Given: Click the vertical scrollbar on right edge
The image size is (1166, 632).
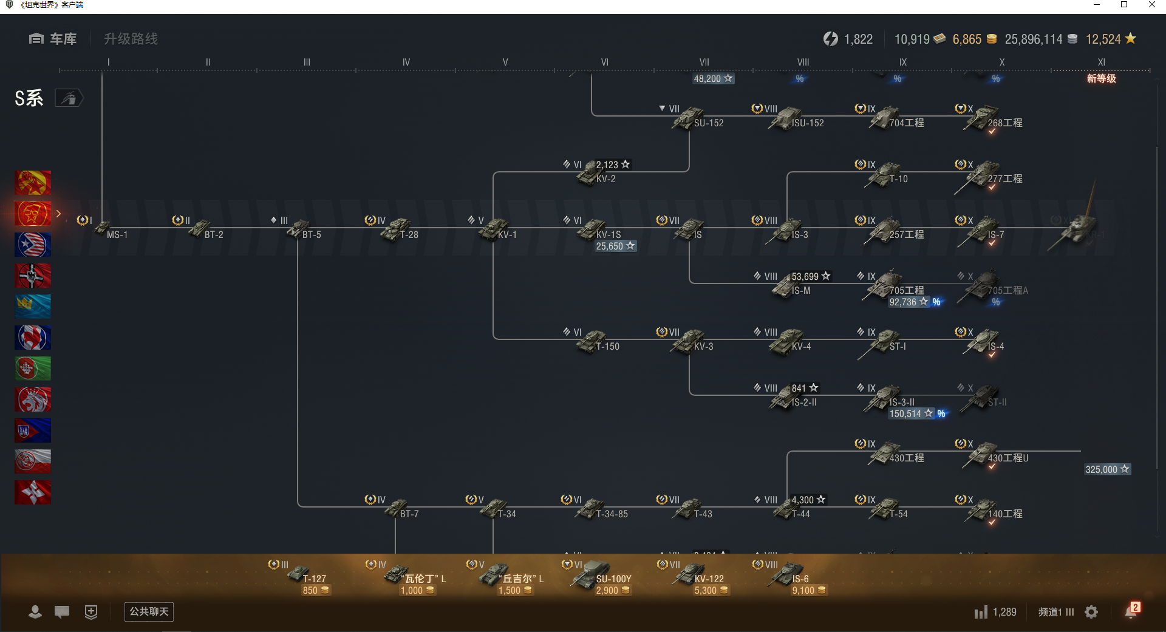Looking at the screenshot, I should tap(1156, 307).
